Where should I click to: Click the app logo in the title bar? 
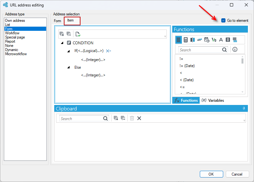coord(5,5)
